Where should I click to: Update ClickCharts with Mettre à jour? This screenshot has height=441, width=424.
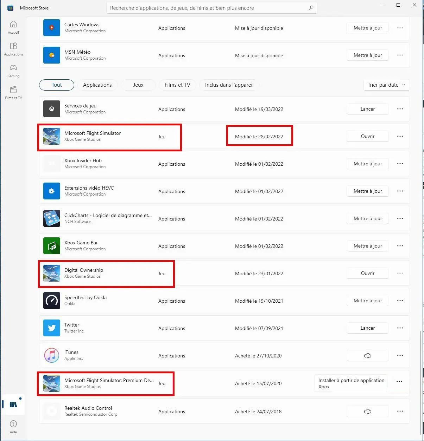[368, 218]
